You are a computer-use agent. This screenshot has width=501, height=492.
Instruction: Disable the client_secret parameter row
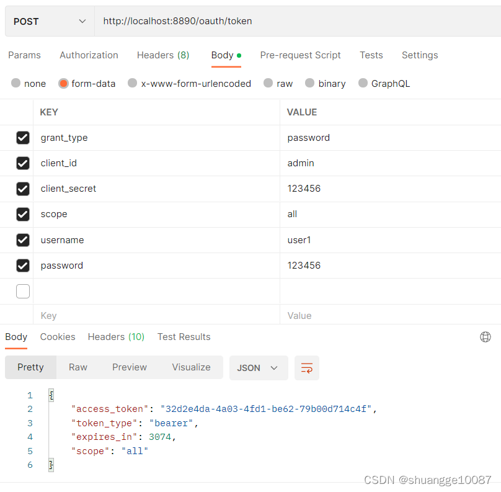[23, 188]
